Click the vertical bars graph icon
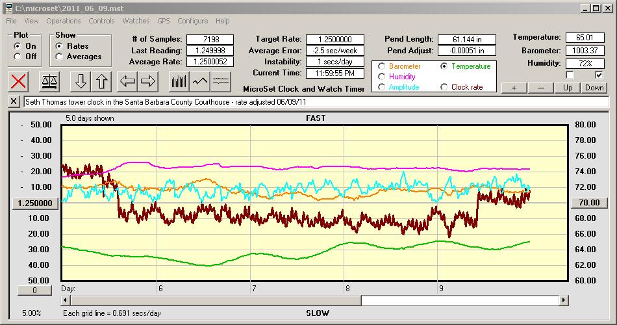This screenshot has width=617, height=325. [179, 81]
